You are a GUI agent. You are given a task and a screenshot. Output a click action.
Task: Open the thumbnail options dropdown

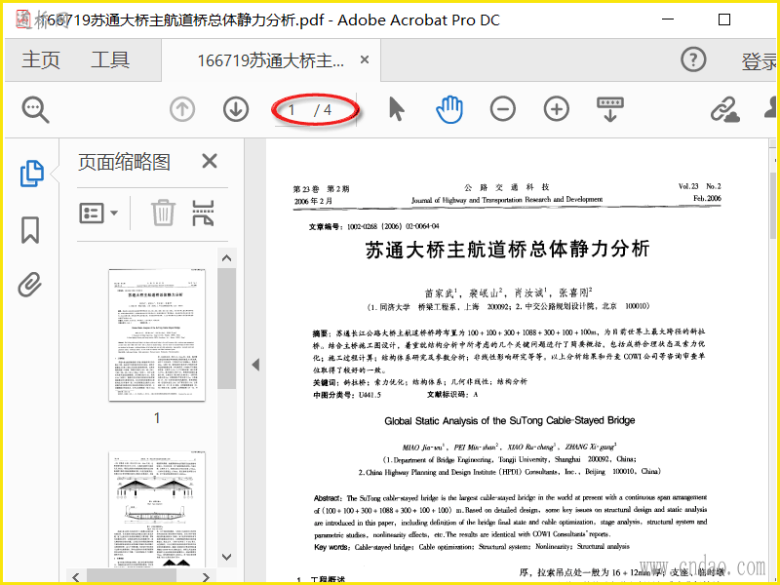click(98, 213)
